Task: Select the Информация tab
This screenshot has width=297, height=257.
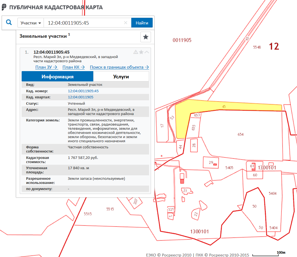Action: [57, 77]
